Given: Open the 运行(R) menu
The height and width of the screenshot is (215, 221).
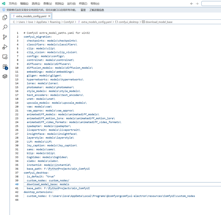Looking at the screenshot, I should click(72, 4).
